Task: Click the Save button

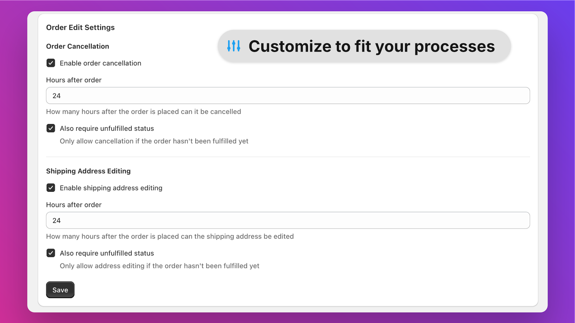Action: coord(60,290)
